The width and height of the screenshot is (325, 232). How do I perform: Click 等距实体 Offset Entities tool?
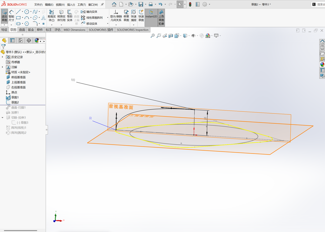[x=70, y=16]
